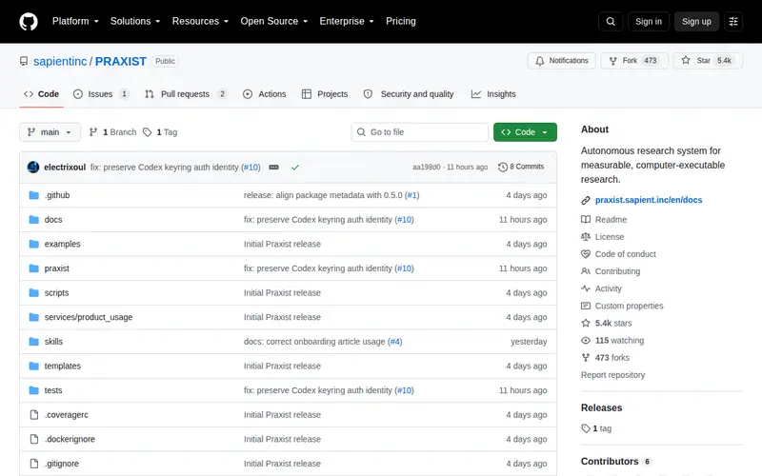Show the green checkmark build status
This screenshot has width=762, height=476.
295,168
